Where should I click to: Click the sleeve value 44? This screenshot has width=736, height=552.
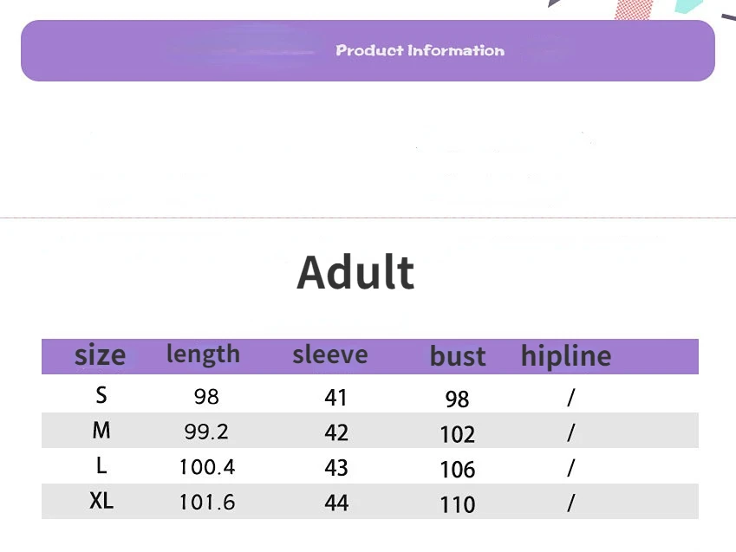pos(336,503)
